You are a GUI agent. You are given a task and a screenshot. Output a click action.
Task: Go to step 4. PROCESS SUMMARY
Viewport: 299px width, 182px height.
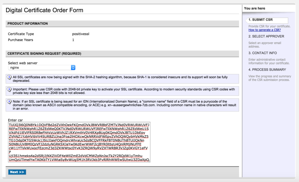[267, 70]
